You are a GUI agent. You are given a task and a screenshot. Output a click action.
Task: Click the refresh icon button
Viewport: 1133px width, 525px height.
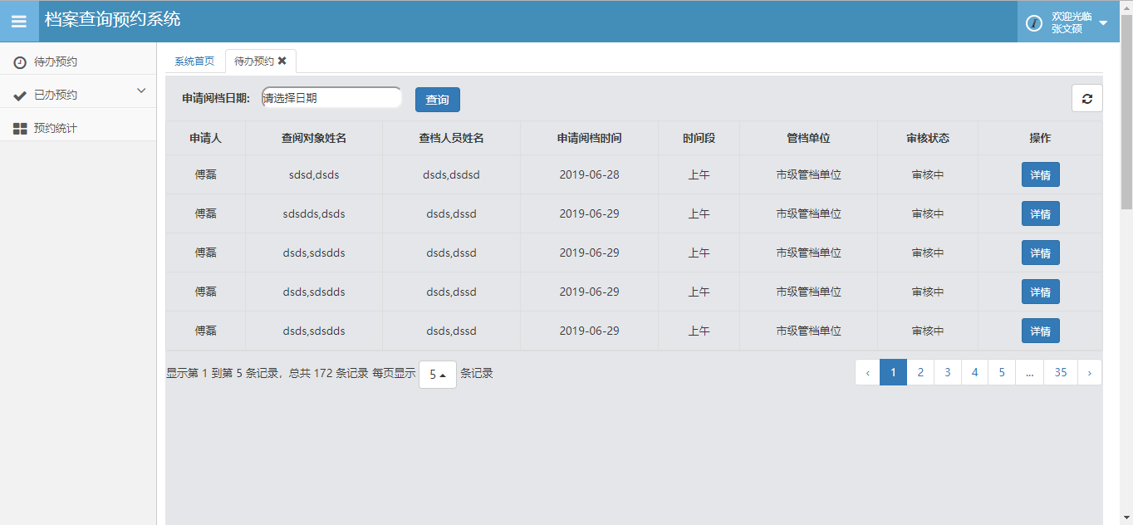[1086, 98]
